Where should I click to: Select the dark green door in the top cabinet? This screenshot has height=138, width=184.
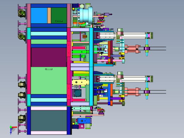[59, 16]
